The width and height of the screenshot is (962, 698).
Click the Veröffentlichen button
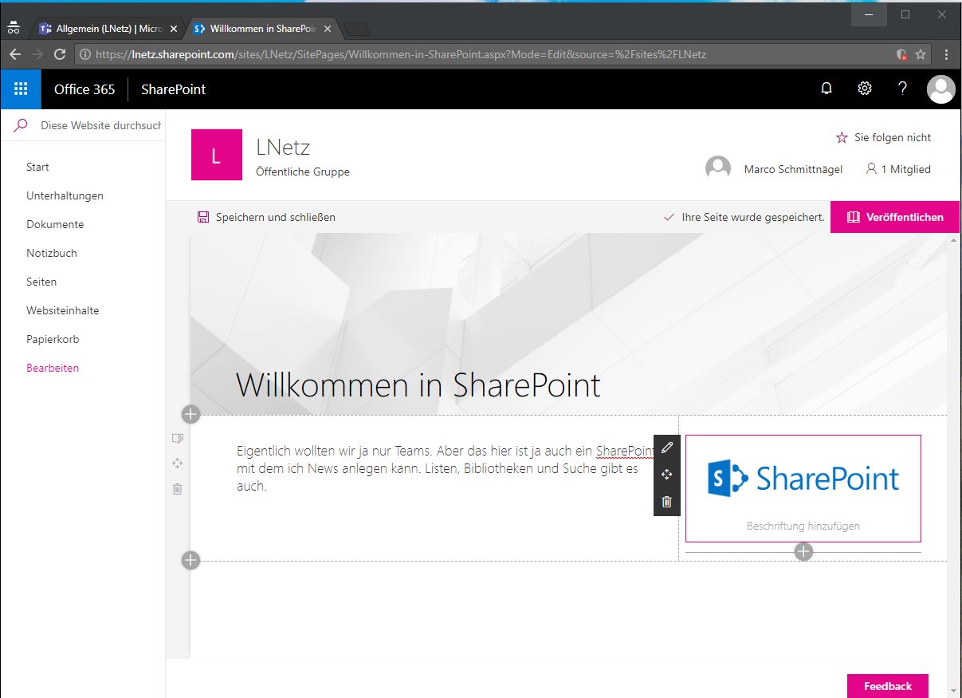(895, 217)
